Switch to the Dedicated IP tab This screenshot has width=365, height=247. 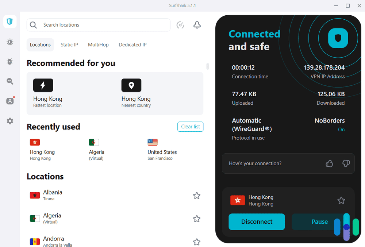132,45
